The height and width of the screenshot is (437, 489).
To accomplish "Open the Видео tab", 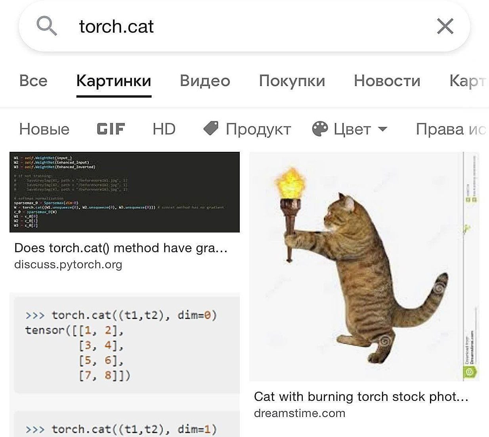I will pyautogui.click(x=205, y=81).
